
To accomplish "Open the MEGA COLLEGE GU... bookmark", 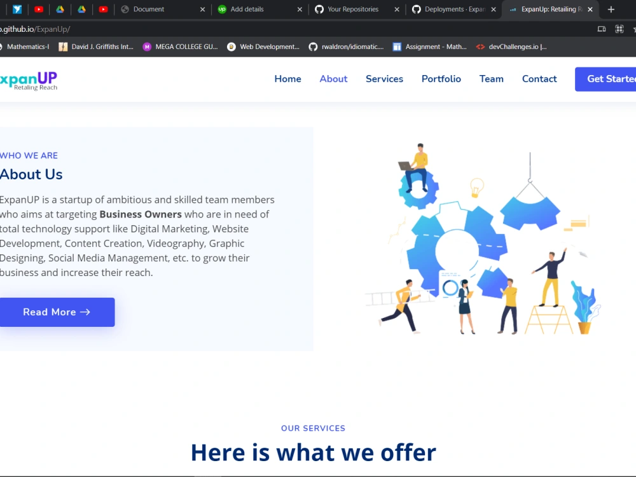I will [181, 46].
